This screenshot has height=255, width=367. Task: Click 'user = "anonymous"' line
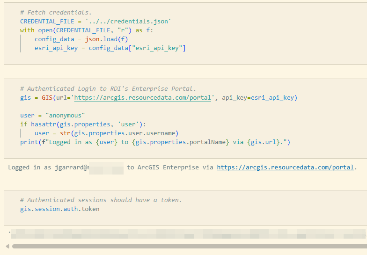(x=52, y=116)
